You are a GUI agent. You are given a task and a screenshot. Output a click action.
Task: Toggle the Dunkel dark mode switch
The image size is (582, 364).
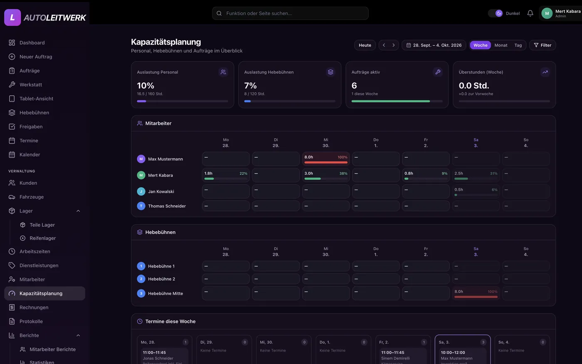tap(496, 13)
